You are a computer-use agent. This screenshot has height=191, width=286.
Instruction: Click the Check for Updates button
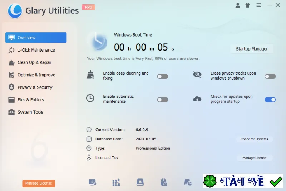point(254,139)
